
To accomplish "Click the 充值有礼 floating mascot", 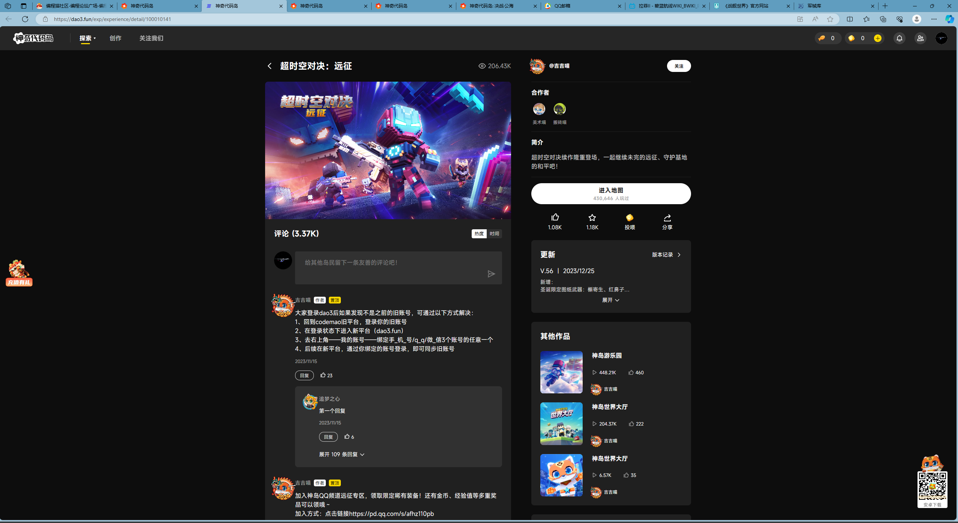I will tap(19, 273).
